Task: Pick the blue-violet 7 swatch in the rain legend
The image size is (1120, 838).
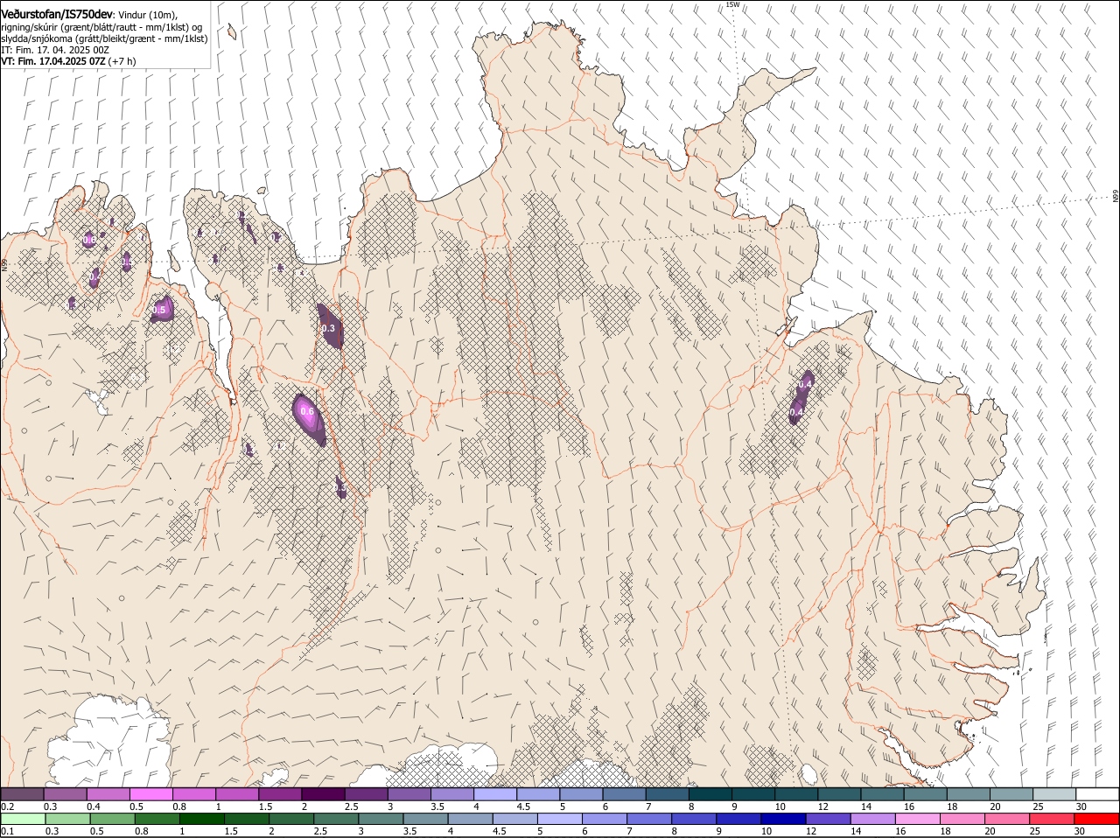Action: pos(649,819)
